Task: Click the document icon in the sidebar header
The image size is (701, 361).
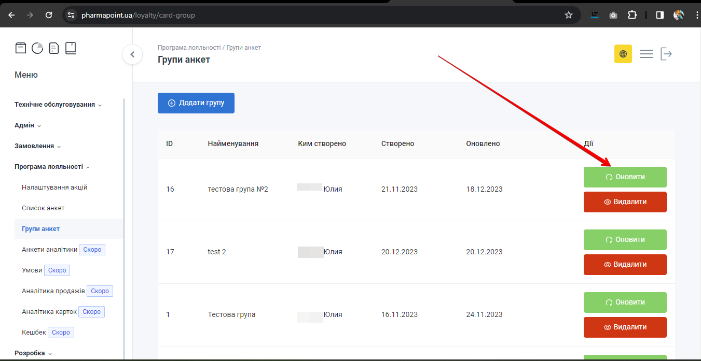Action: pyautogui.click(x=54, y=48)
